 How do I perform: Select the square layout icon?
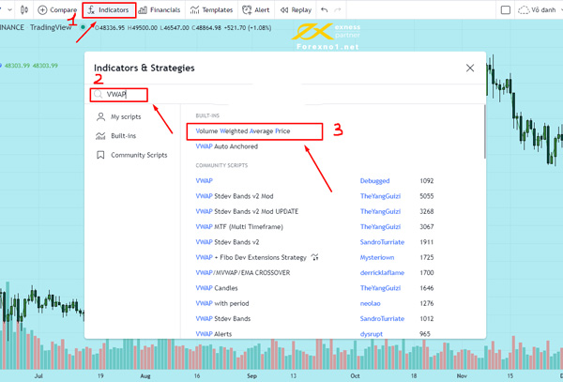[x=505, y=10]
